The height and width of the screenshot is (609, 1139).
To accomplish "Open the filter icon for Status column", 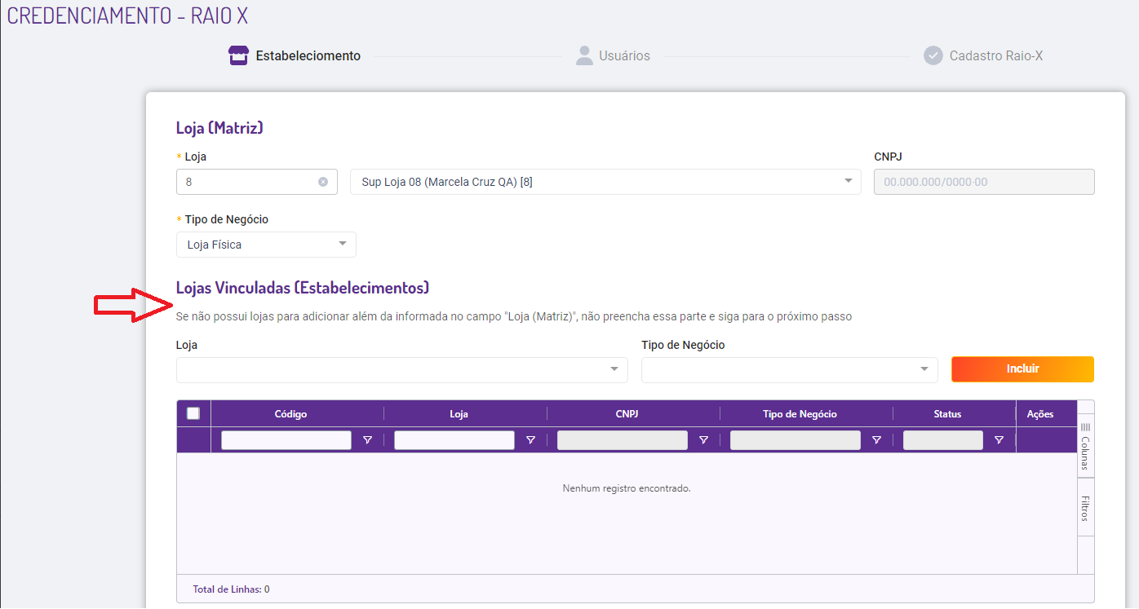I will pos(999,440).
